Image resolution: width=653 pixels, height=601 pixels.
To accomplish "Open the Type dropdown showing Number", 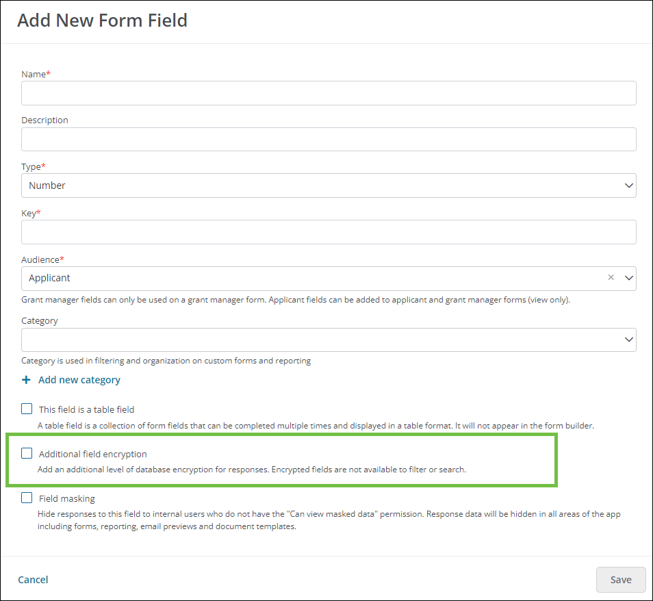I will coord(329,186).
